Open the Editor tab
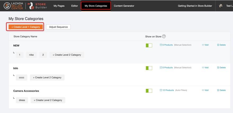233x113 pixels. click(74, 6)
